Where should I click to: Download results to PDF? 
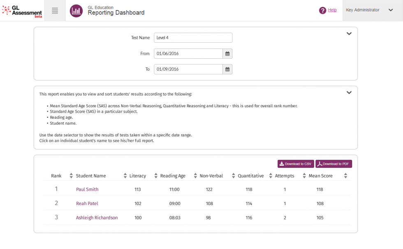(x=334, y=164)
